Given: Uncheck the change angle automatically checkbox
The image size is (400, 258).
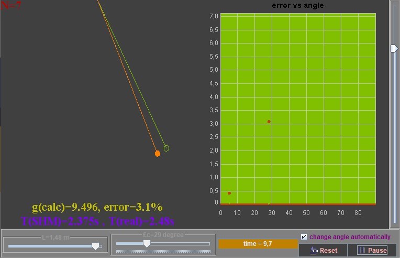Looking at the screenshot, I should pos(304,237).
